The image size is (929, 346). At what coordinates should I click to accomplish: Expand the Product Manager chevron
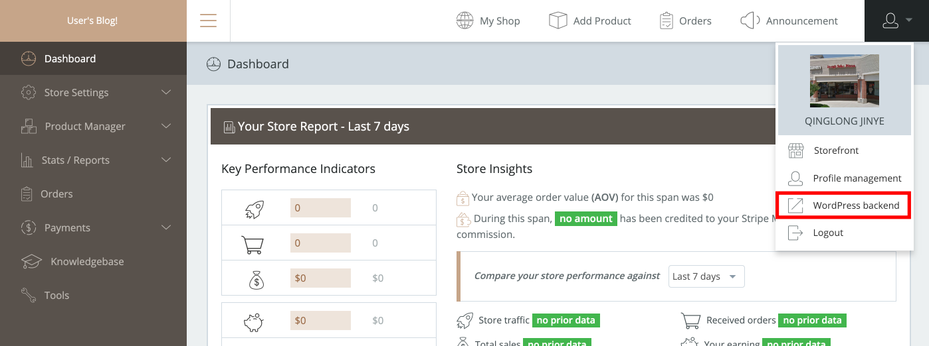pyautogui.click(x=166, y=126)
